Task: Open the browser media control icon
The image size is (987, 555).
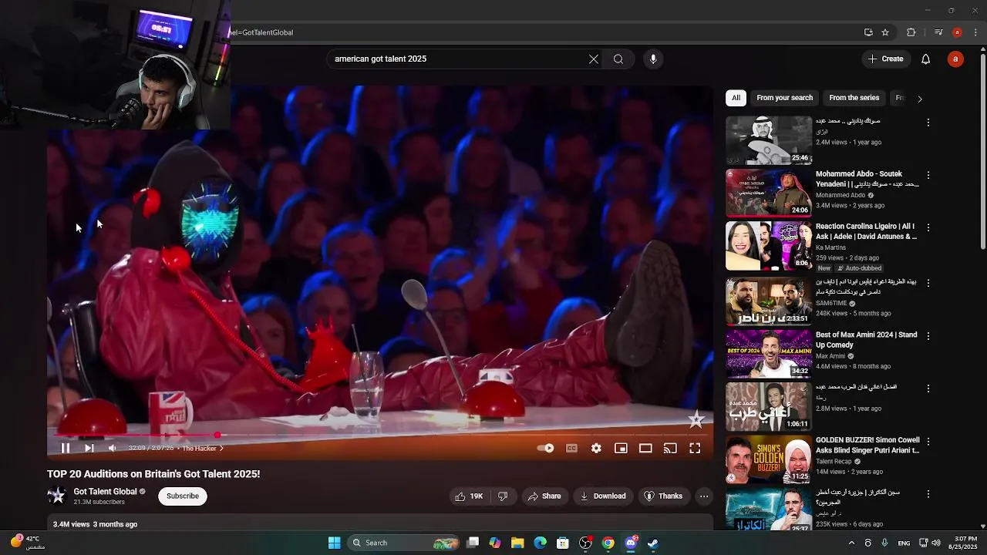Action: coord(938,32)
